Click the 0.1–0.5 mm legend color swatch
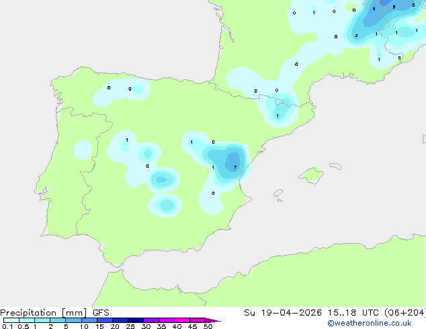The width and height of the screenshot is (426, 329). 11,320
